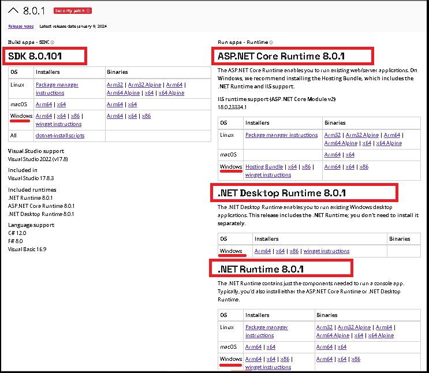Open SDK Windows winget instructions link
429x373 pixels.
(x=58, y=124)
